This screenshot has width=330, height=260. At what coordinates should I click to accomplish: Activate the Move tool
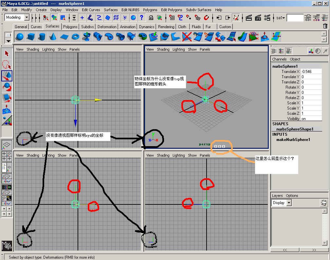tap(7, 76)
